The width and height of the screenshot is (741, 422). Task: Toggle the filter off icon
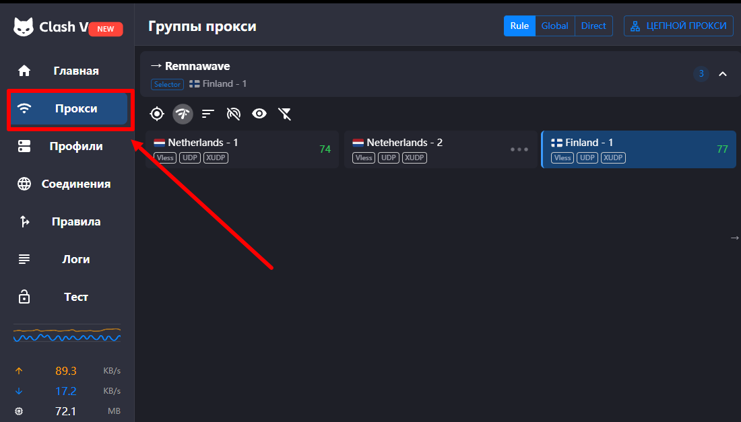284,114
